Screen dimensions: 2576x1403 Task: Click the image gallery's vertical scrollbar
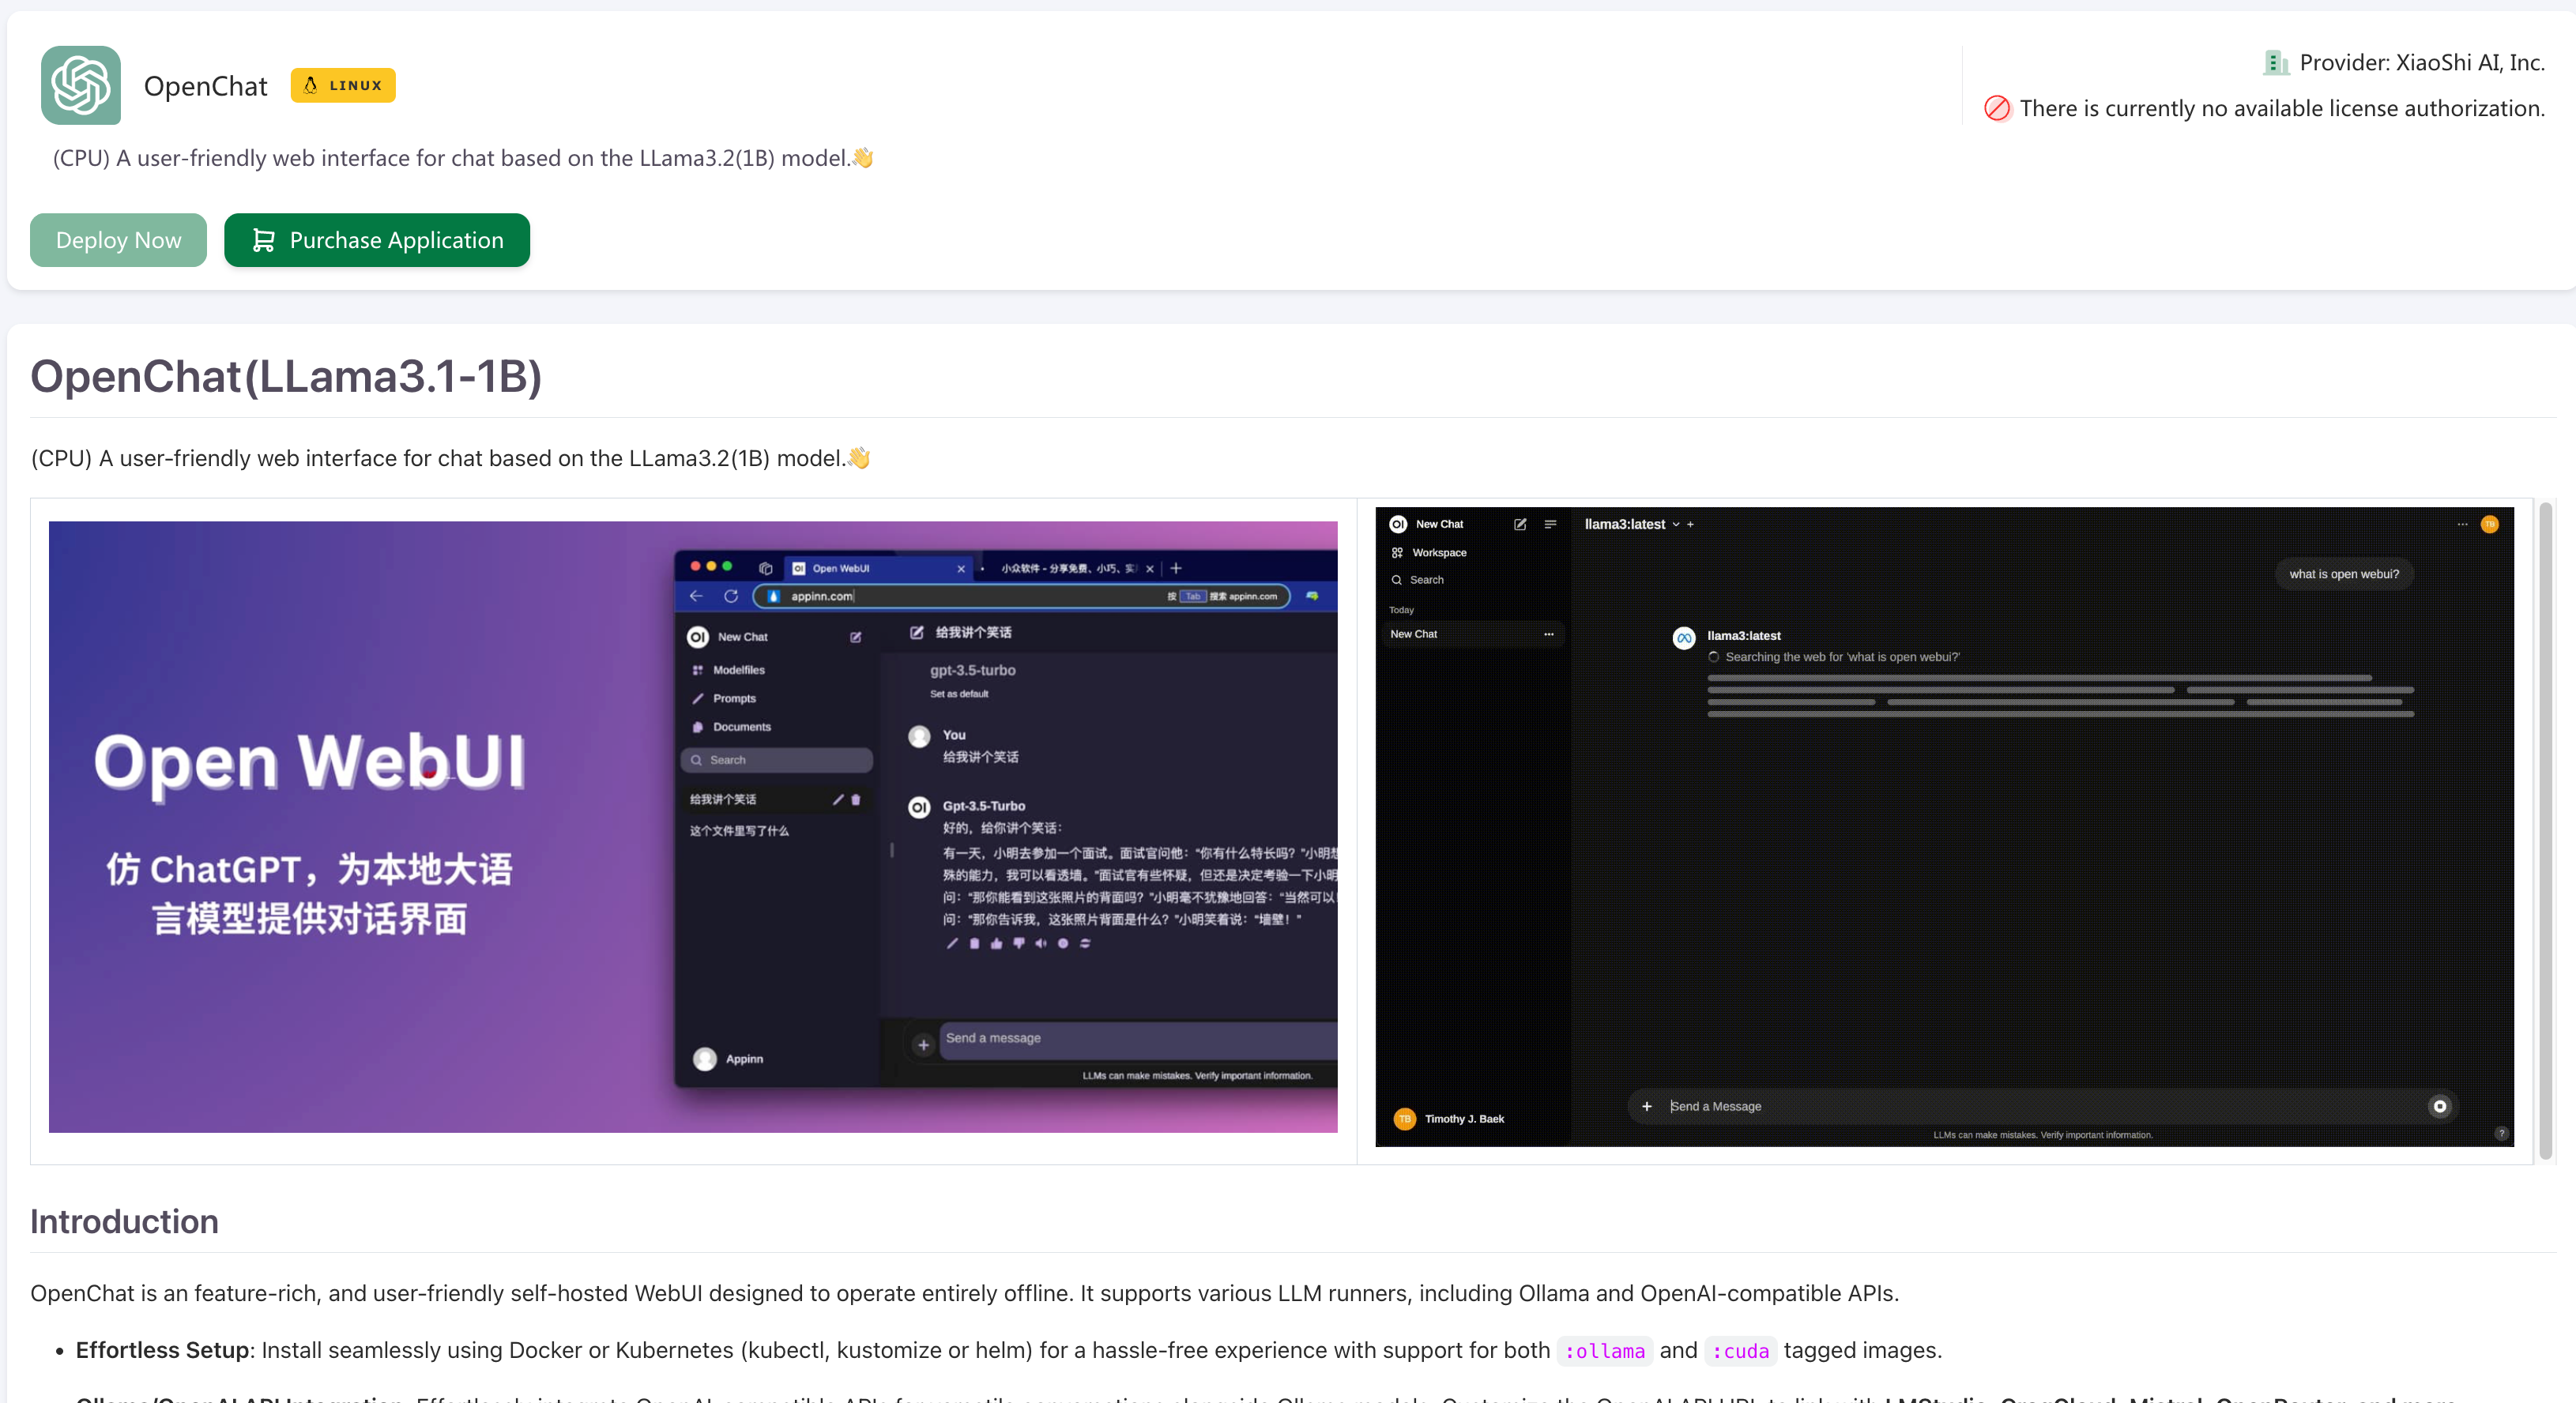click(x=2546, y=830)
